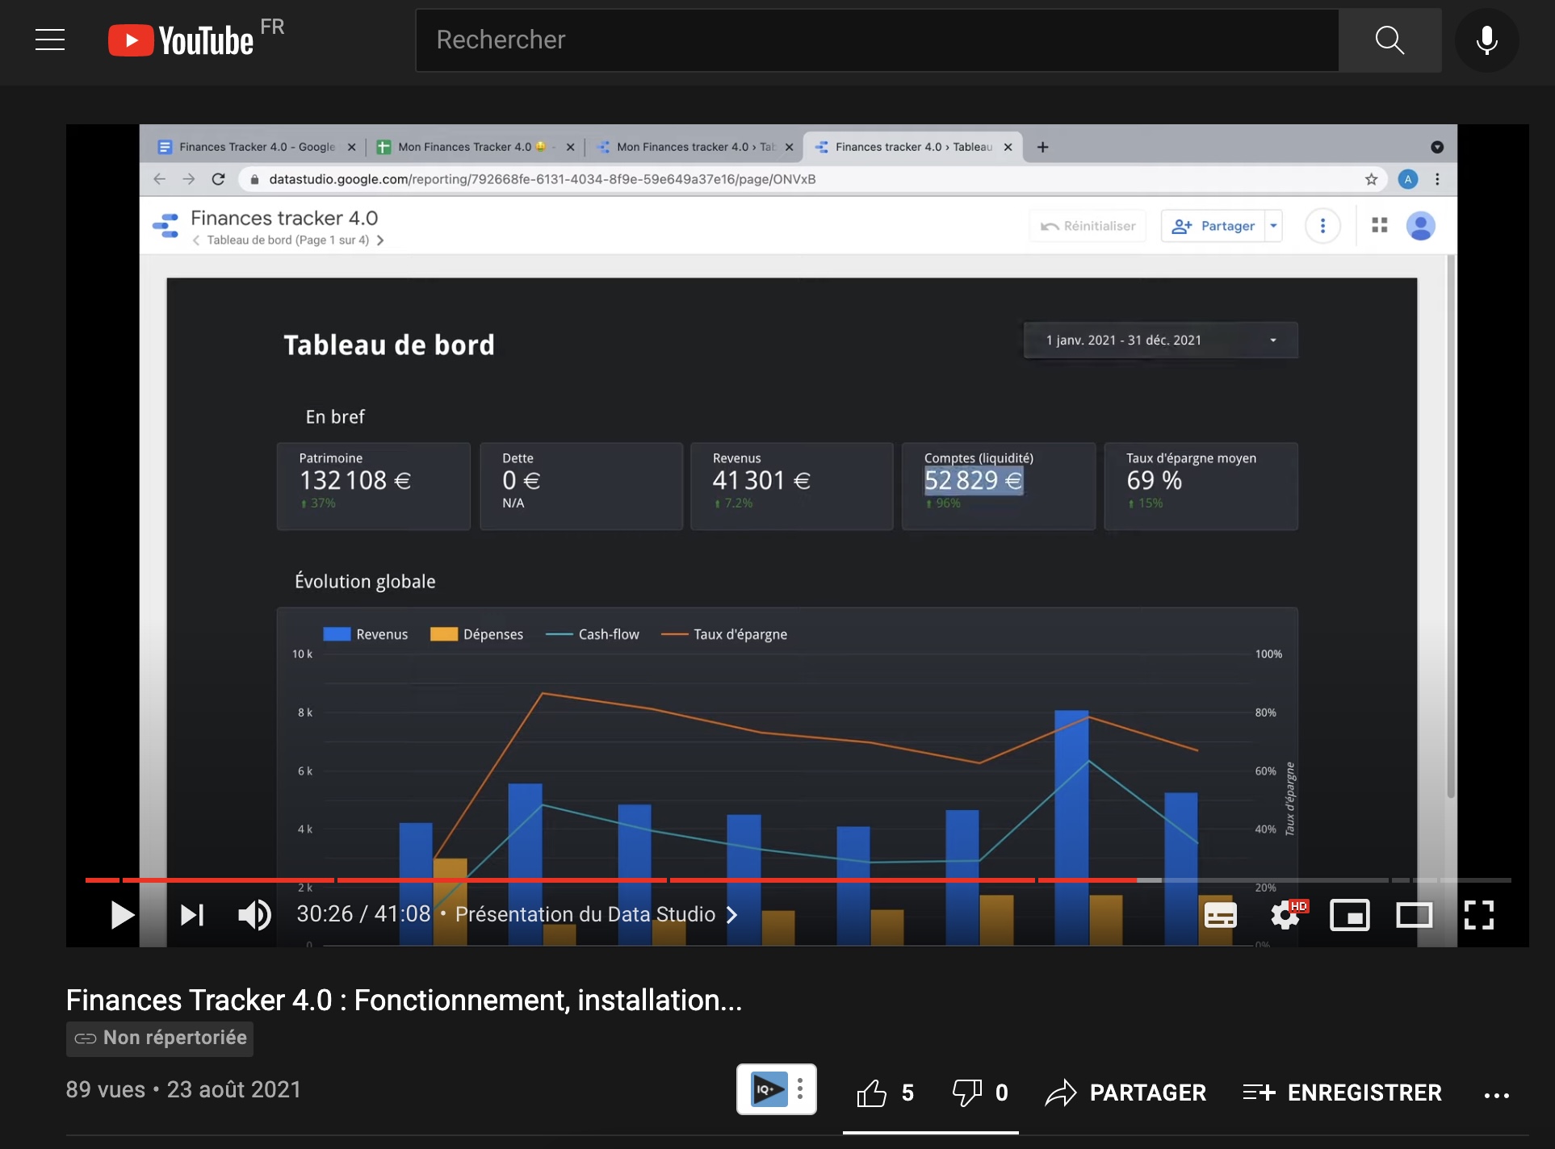Click the YouTube logo home link
This screenshot has height=1149, width=1555.
(x=182, y=40)
